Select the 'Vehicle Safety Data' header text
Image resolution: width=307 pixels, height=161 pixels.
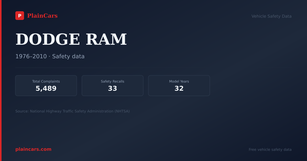(271, 16)
